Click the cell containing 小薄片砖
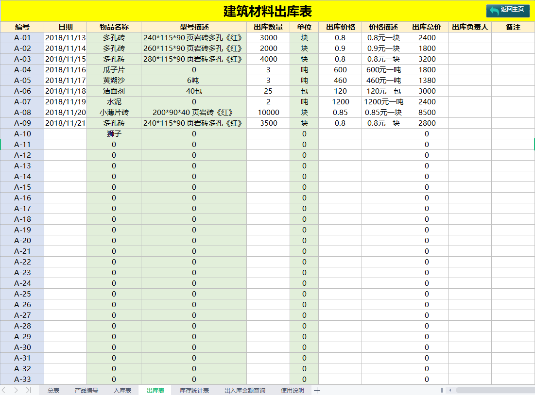535x395 pixels. tap(113, 113)
